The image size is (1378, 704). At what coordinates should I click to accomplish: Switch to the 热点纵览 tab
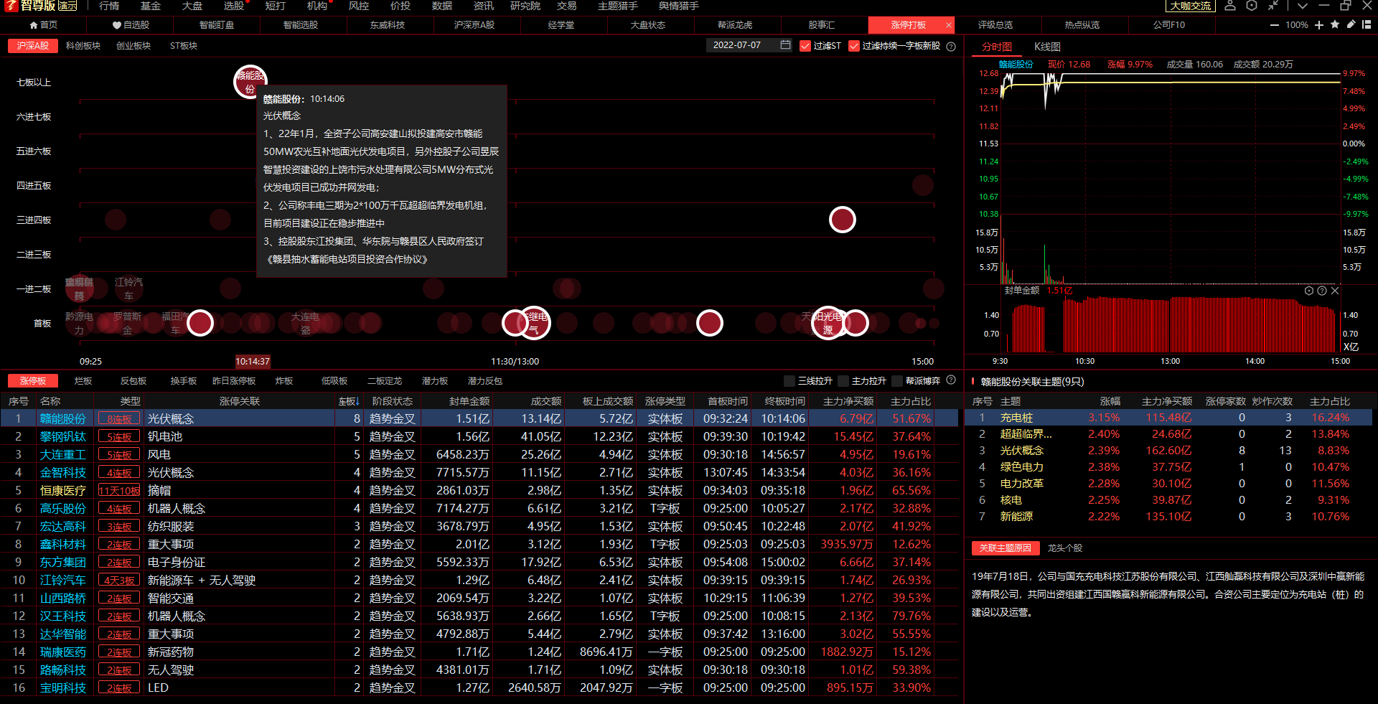(x=1082, y=25)
